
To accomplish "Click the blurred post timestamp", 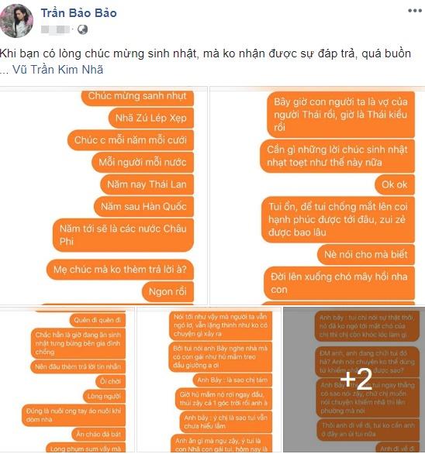I will click(55, 29).
